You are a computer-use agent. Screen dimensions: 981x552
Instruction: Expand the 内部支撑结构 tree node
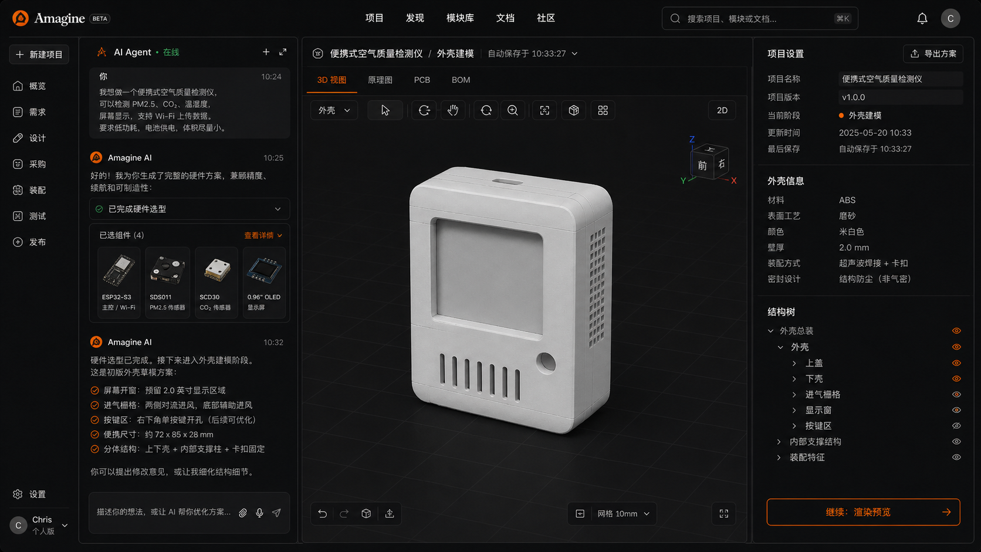click(x=779, y=442)
